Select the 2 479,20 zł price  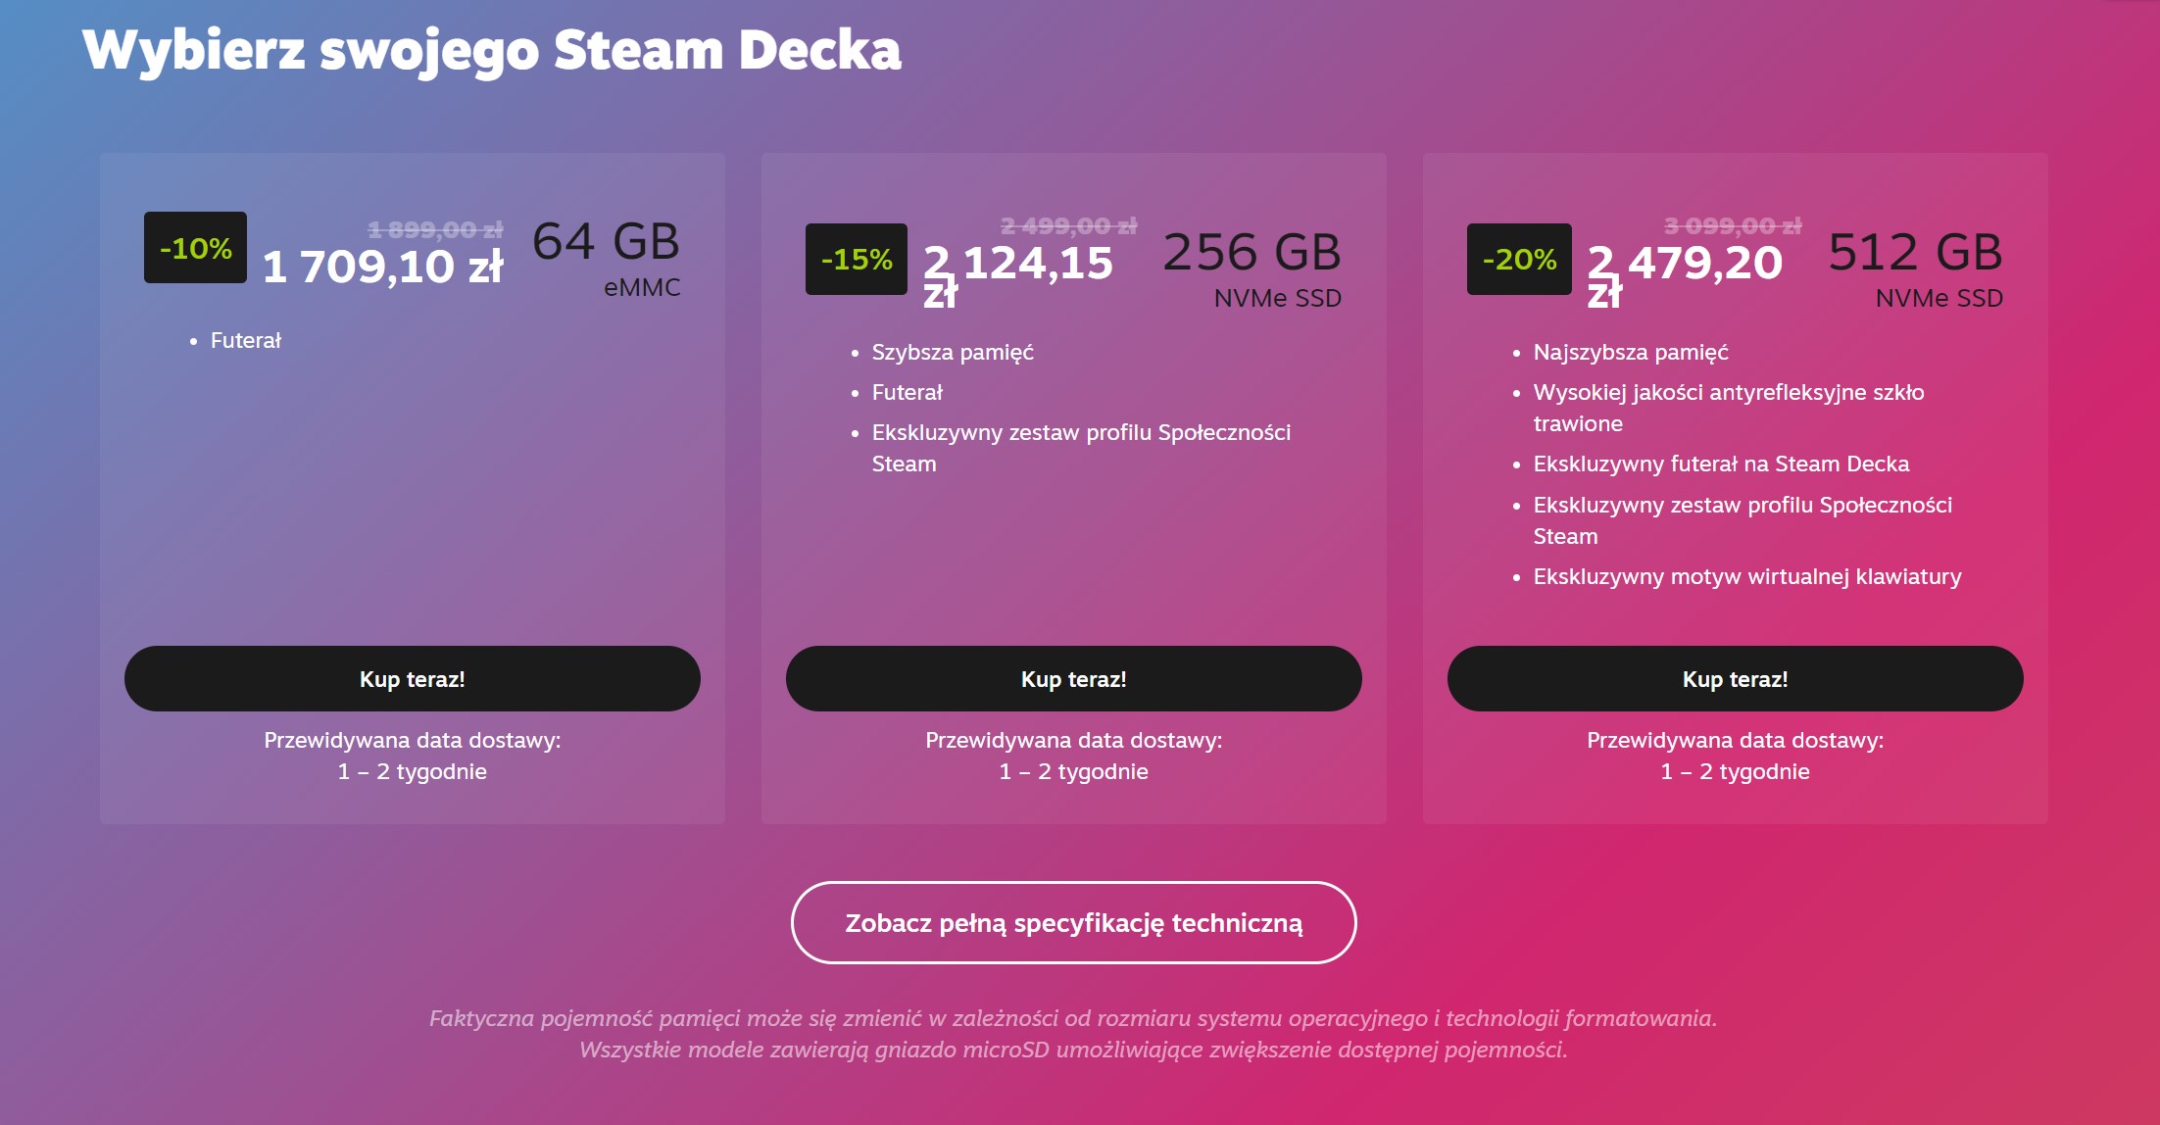point(1684,275)
